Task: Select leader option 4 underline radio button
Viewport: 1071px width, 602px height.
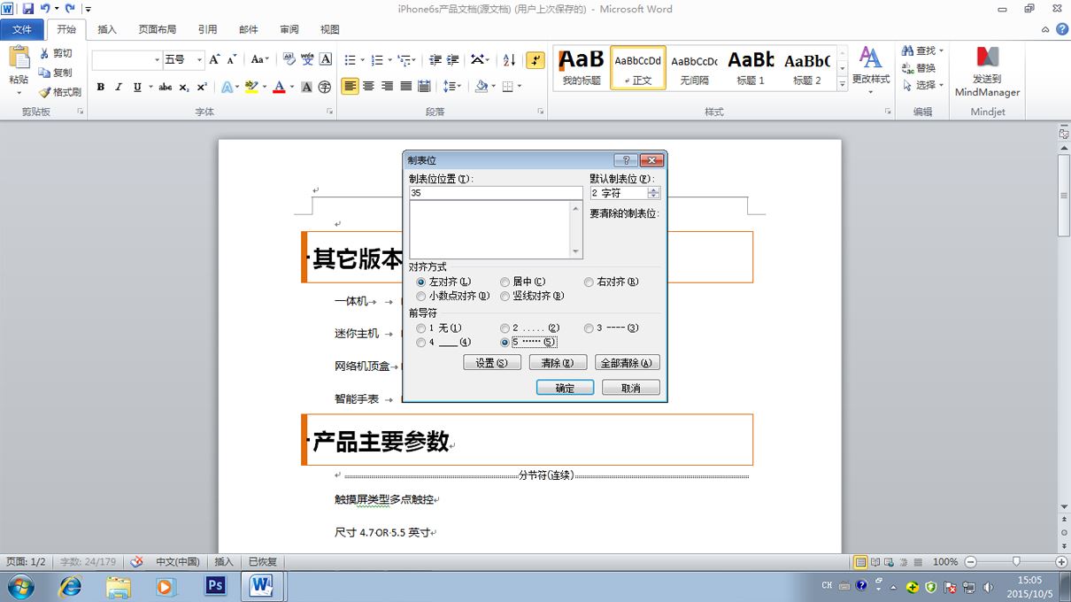Action: [x=421, y=342]
